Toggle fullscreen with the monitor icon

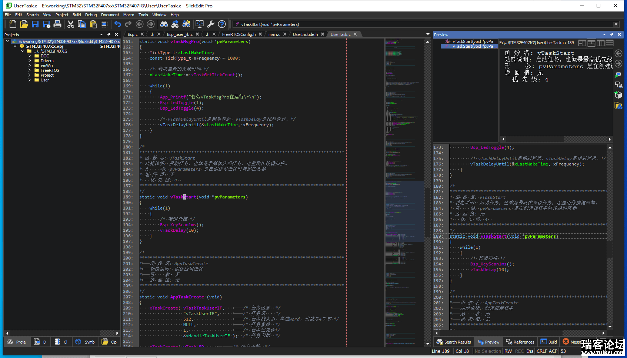click(200, 24)
